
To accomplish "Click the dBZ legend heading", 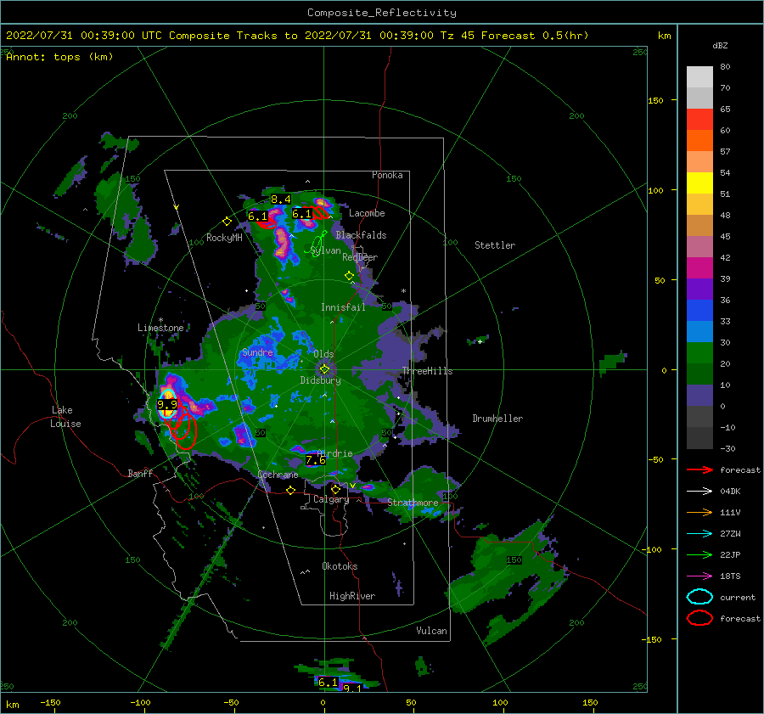I will tap(720, 46).
